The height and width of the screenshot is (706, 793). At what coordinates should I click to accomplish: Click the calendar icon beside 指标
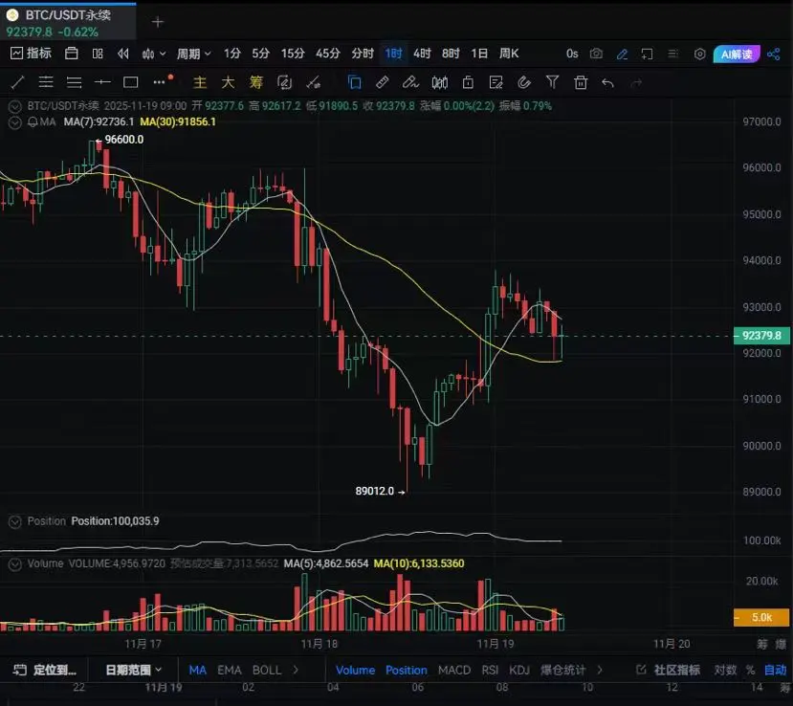pos(72,54)
